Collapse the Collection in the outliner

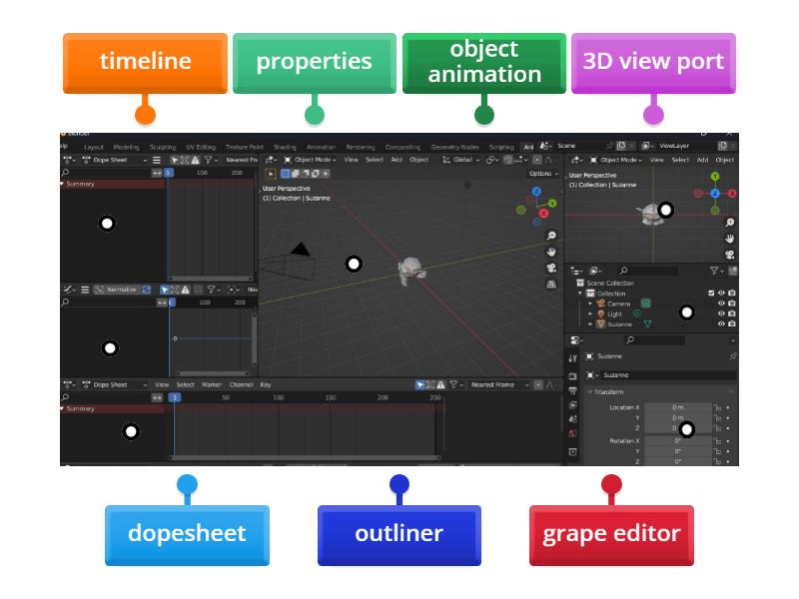point(578,294)
